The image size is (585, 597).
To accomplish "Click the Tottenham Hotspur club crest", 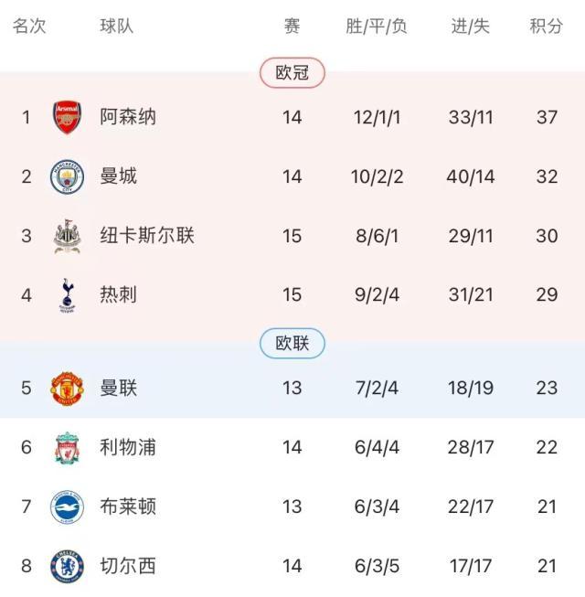I will click(x=67, y=295).
